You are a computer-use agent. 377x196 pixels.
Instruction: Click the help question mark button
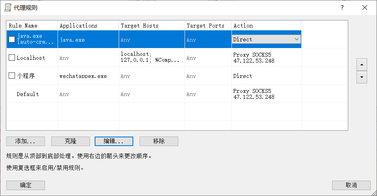tap(342, 7)
